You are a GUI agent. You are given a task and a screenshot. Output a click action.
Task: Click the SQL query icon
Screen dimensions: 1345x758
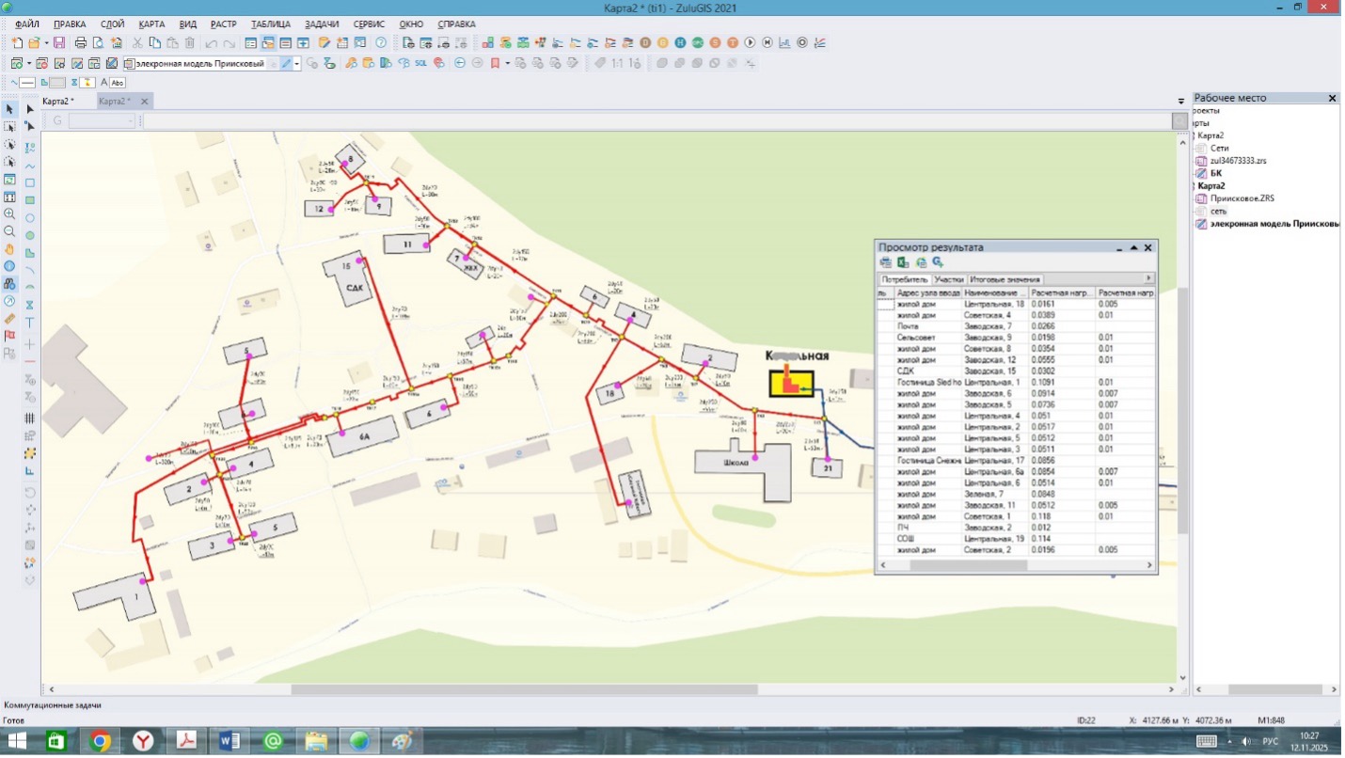click(x=420, y=63)
